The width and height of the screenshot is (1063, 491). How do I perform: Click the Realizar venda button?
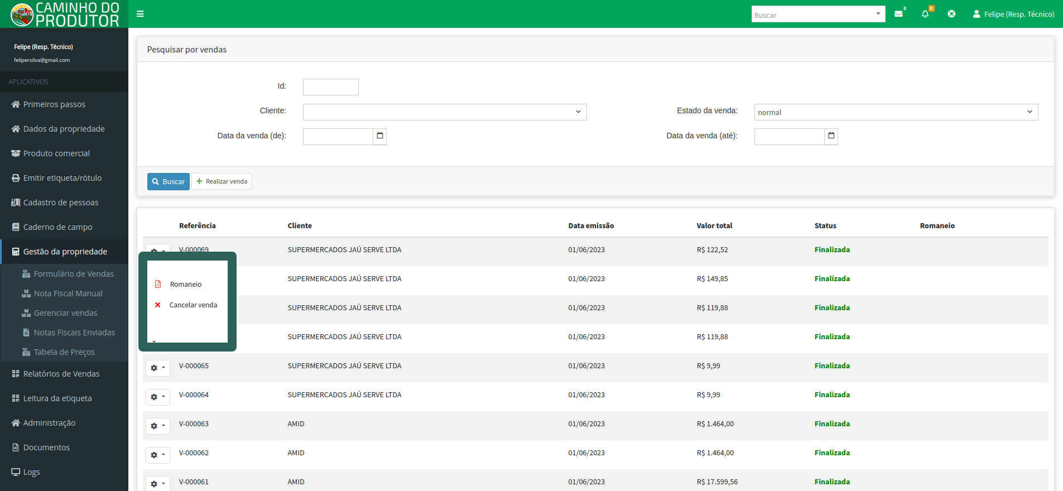coord(222,181)
